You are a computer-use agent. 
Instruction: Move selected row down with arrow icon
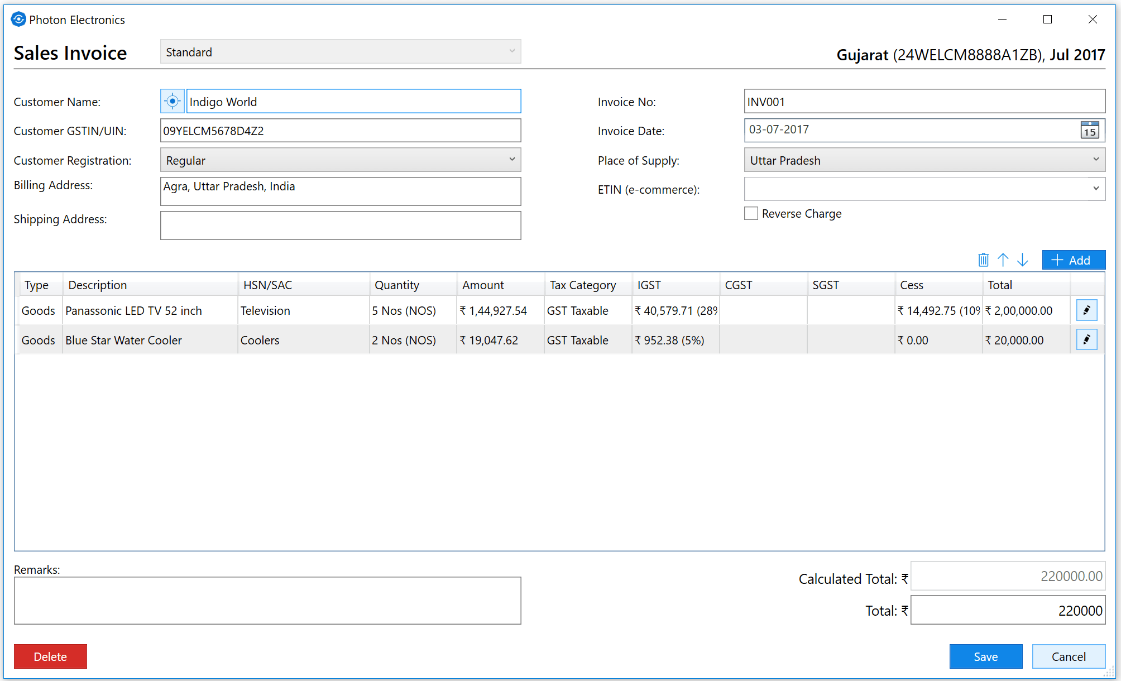pos(1022,260)
